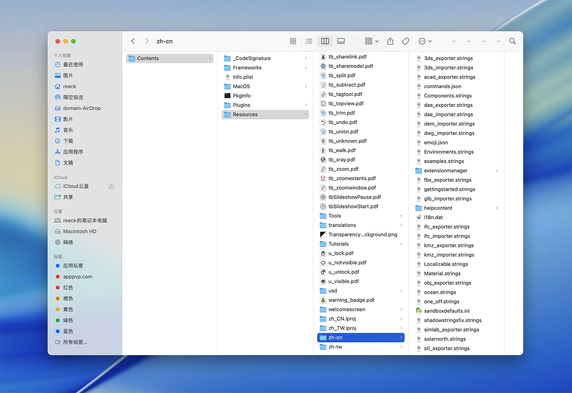This screenshot has width=572, height=393.
Task: Expand the Tutorials folder chevron
Action: [x=401, y=244]
